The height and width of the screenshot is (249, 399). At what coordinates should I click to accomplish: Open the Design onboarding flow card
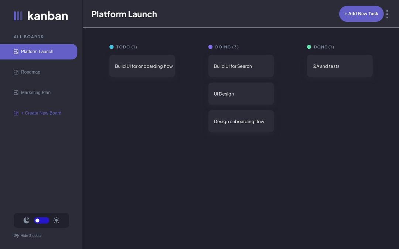click(241, 121)
